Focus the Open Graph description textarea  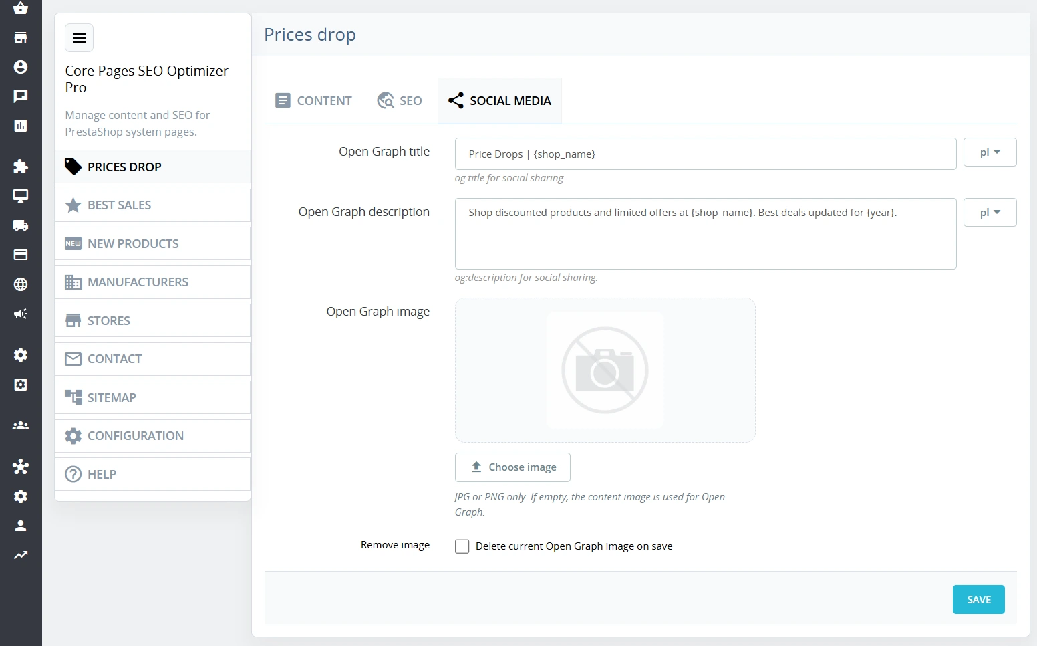point(706,233)
